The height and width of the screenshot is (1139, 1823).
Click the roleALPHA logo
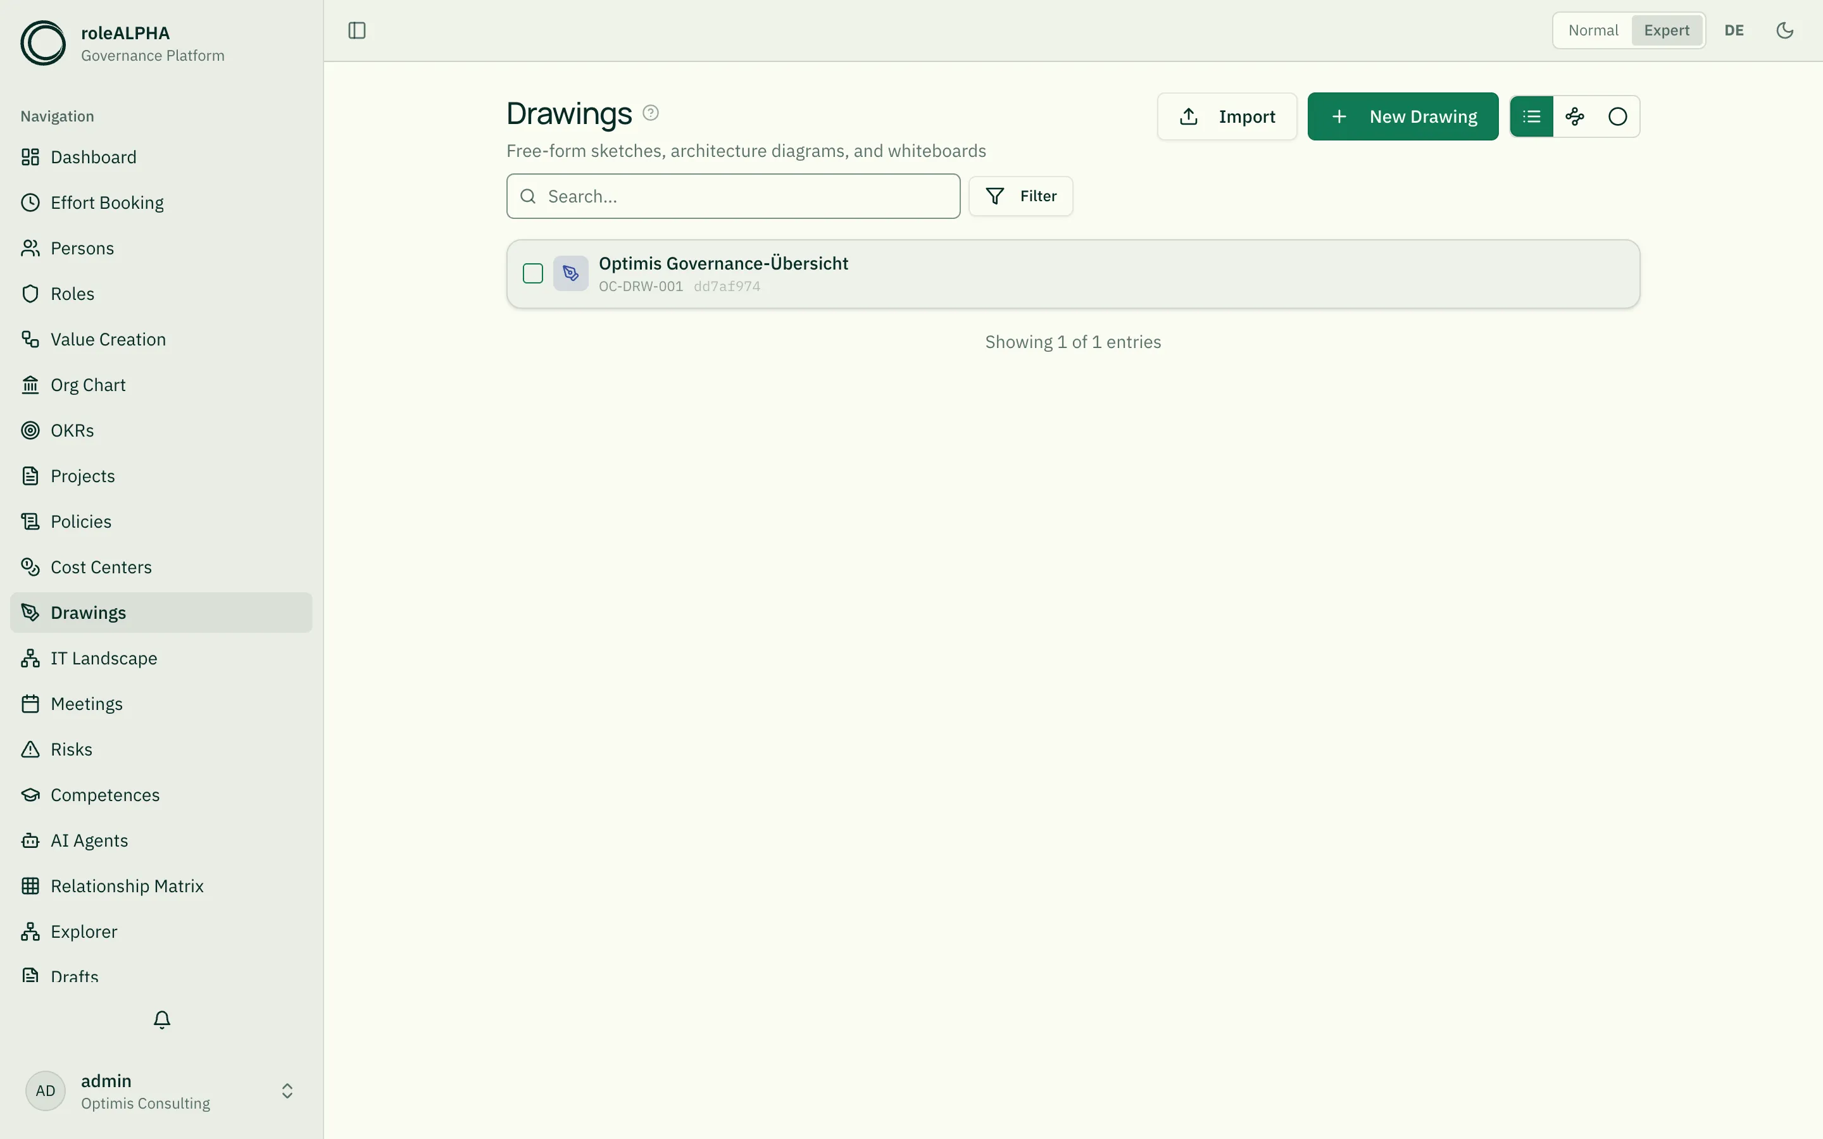tap(43, 43)
